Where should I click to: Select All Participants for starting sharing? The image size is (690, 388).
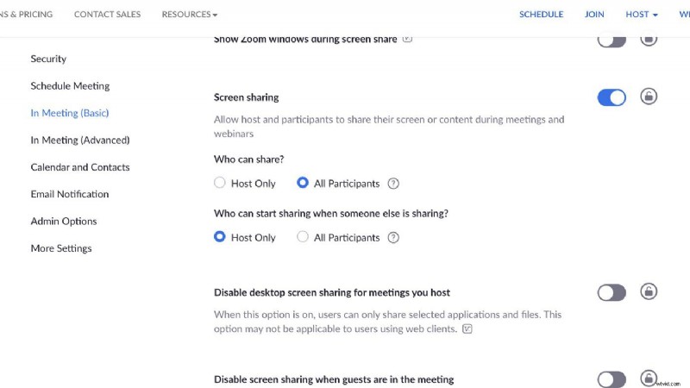point(303,238)
